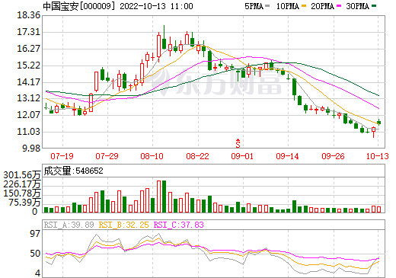Click the tallest green volume bar

[164, 197]
